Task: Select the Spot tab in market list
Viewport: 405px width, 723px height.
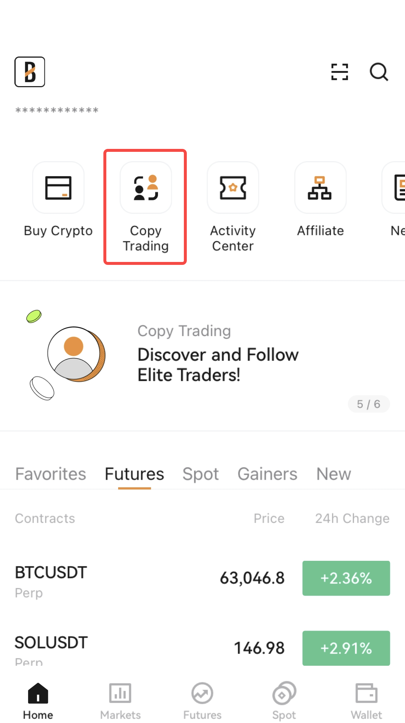Action: 200,474
